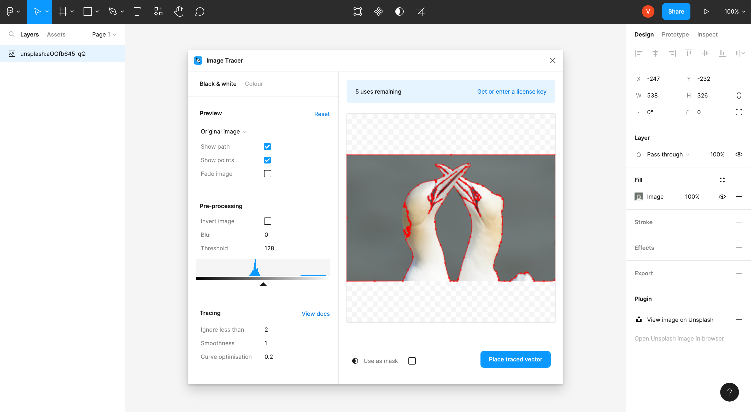The width and height of the screenshot is (751, 412).
Task: Click the Reset preview link
Action: click(322, 114)
